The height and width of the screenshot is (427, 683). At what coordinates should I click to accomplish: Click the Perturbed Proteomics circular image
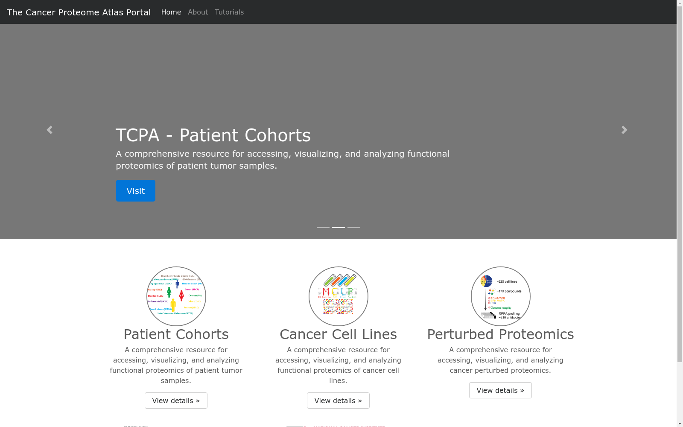(x=500, y=296)
